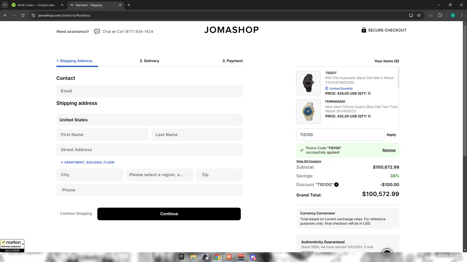467x262 pixels.
Task: Open new browser tab with plus button
Action: pos(129,5)
